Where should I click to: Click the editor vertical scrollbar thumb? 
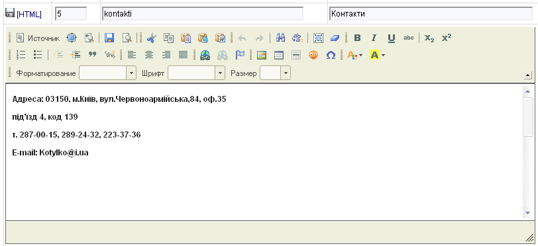[x=527, y=117]
